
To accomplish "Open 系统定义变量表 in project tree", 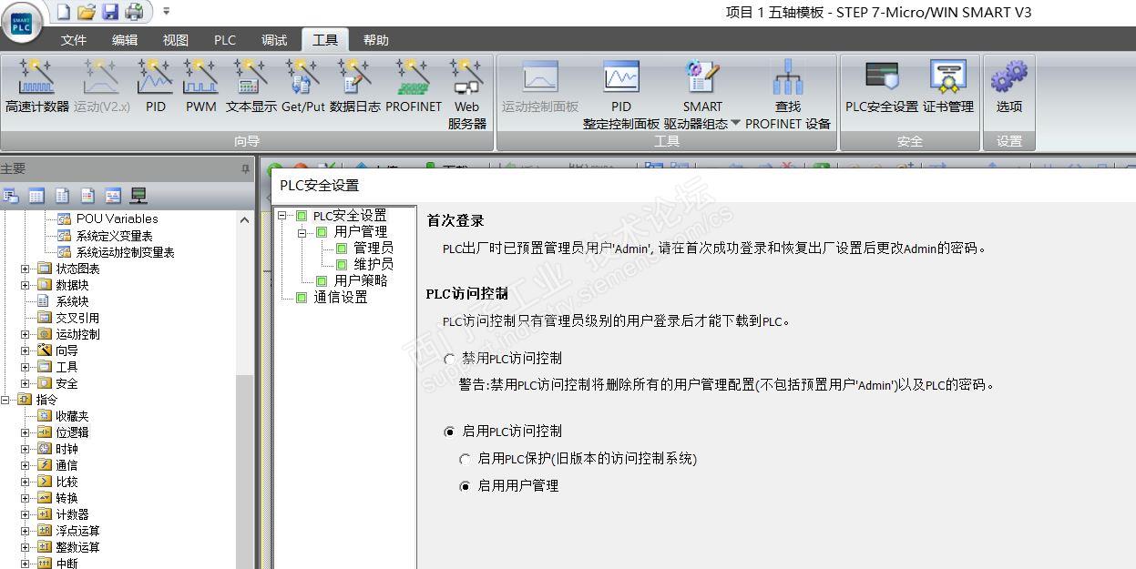I will tap(115, 236).
